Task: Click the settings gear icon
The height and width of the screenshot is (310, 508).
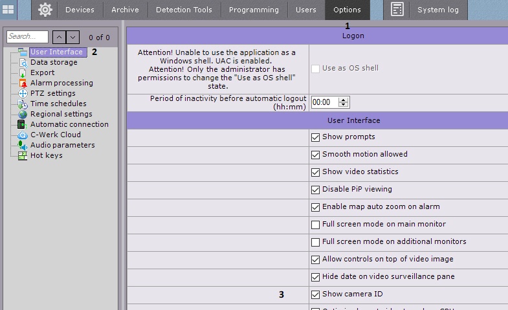Action: tap(45, 10)
